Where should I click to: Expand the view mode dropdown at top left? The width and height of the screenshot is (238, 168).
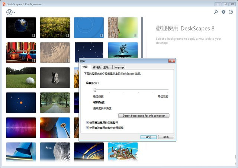(x=10, y=12)
